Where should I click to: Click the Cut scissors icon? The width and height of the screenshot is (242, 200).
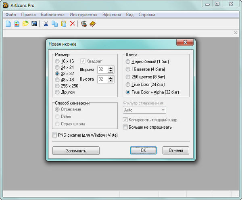(x=46, y=24)
